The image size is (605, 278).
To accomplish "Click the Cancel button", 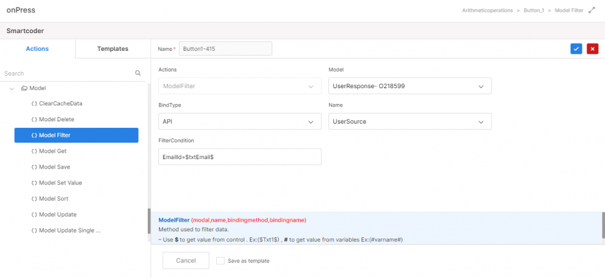I will (x=186, y=260).
